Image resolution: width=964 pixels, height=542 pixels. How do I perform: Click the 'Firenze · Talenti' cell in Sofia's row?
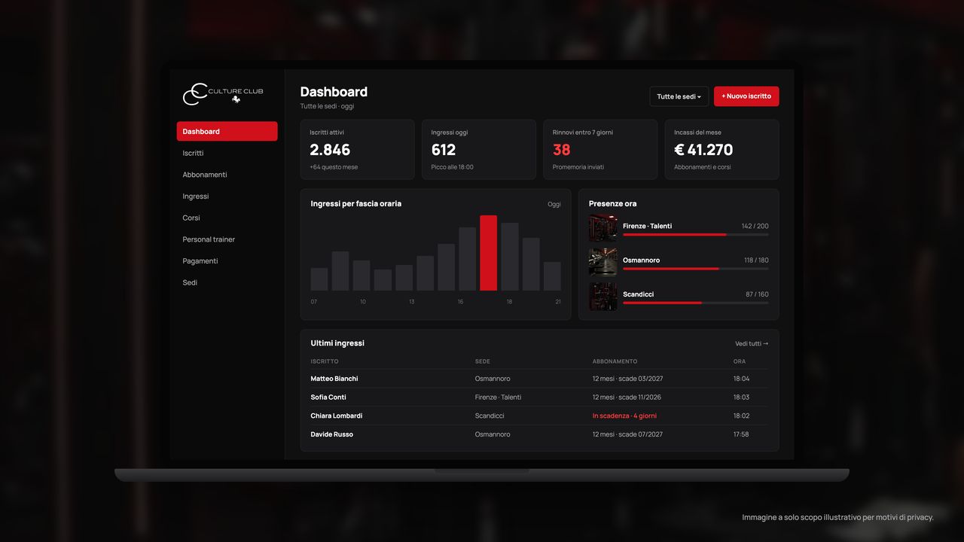point(498,397)
